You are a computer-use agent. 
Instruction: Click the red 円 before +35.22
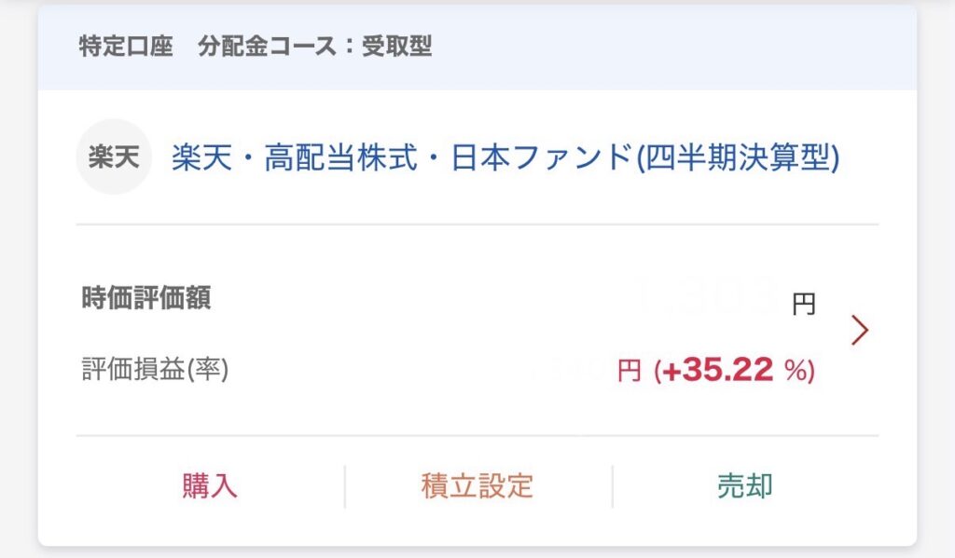click(x=630, y=371)
